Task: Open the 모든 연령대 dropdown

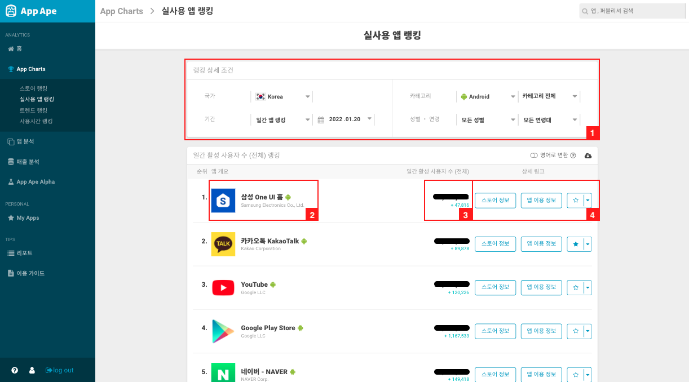Action: click(549, 119)
